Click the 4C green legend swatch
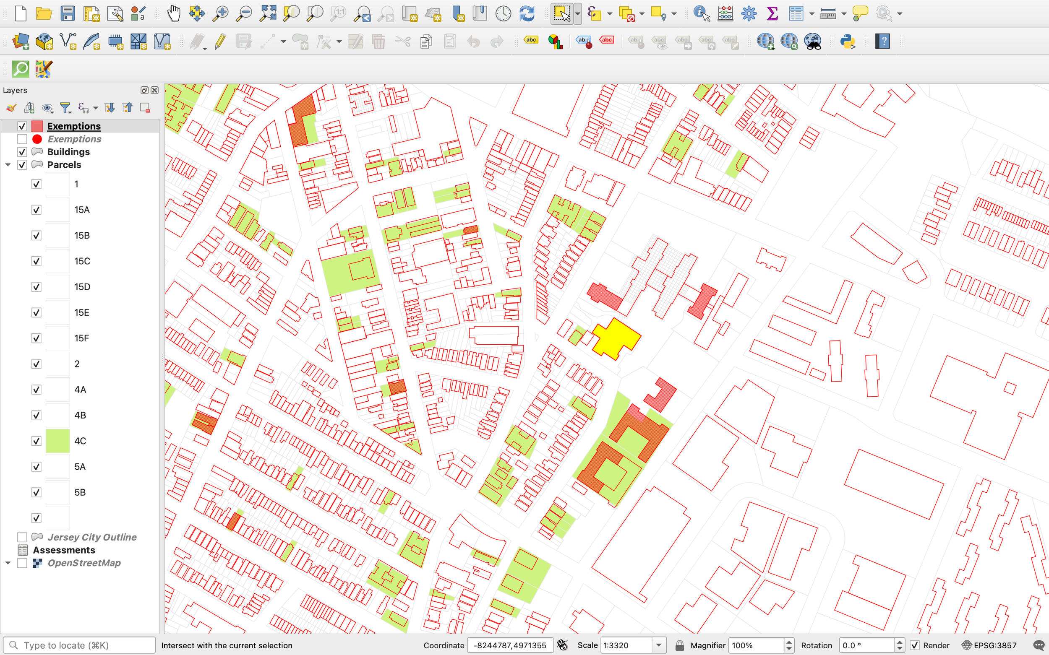The width and height of the screenshot is (1049, 655). [x=57, y=441]
